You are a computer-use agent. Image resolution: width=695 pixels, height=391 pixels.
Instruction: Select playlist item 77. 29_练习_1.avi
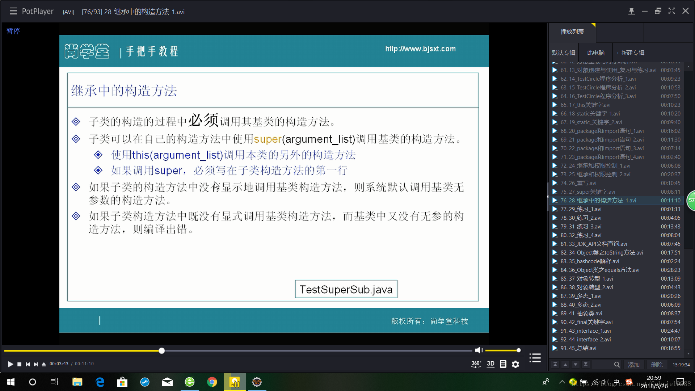coord(617,209)
